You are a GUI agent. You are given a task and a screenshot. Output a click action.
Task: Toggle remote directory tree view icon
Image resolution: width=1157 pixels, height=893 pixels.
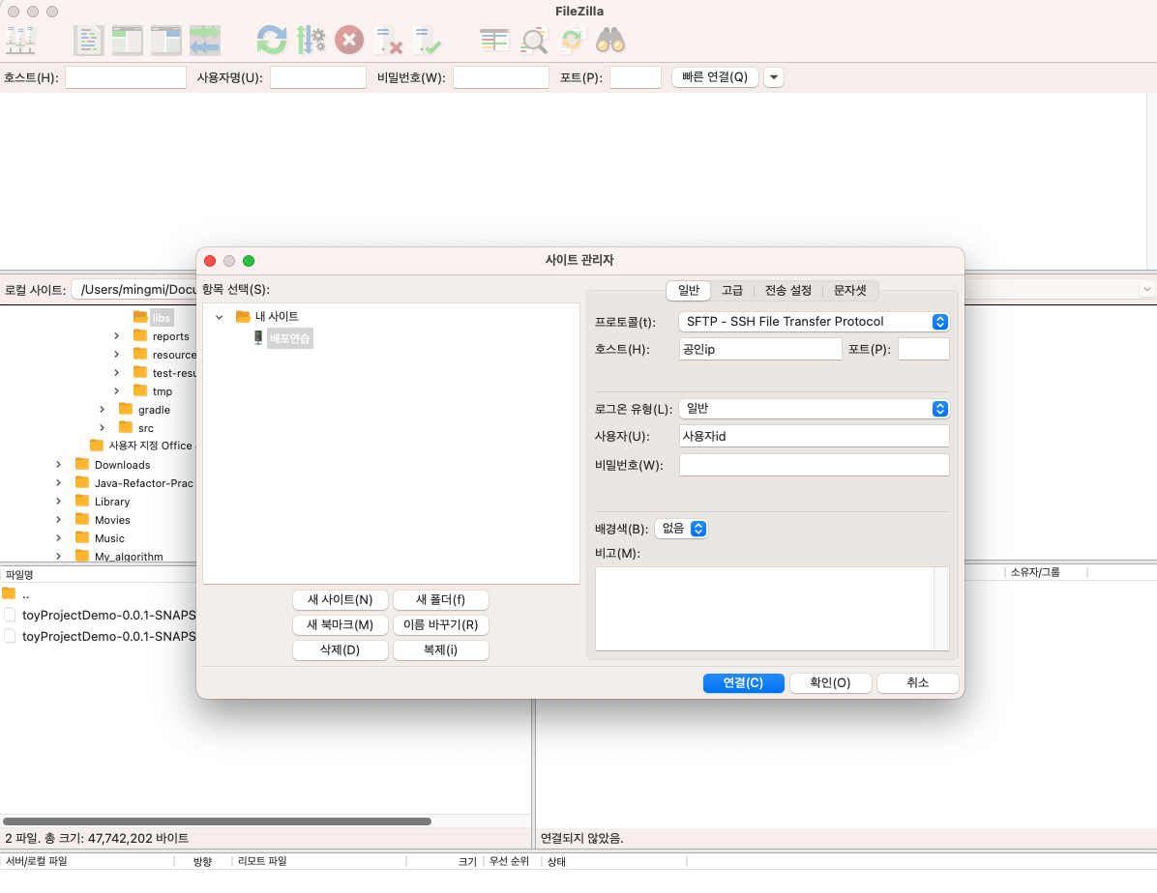166,40
